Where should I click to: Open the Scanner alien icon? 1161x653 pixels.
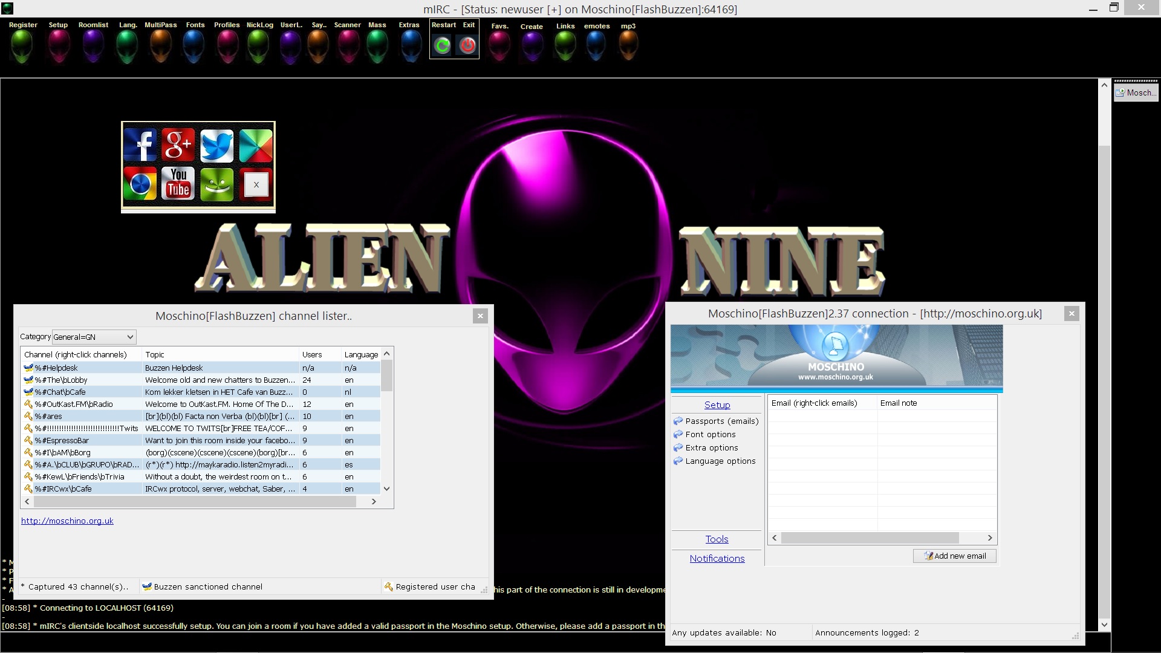[348, 46]
